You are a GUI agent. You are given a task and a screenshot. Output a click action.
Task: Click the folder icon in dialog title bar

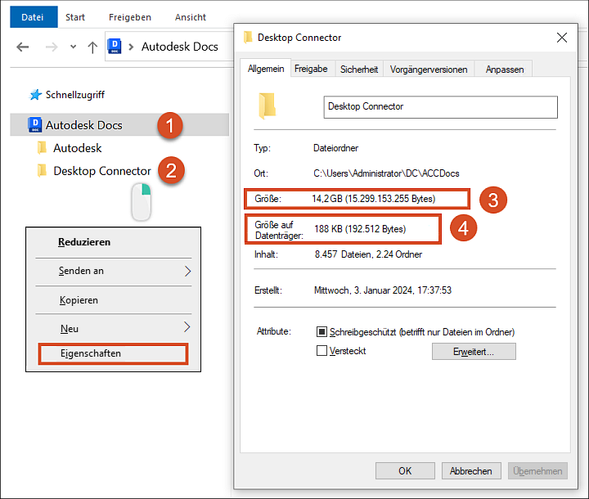coord(248,37)
